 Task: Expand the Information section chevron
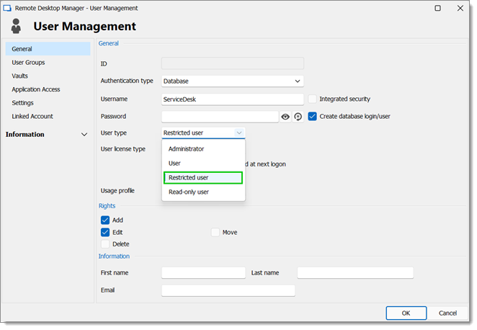click(x=84, y=135)
